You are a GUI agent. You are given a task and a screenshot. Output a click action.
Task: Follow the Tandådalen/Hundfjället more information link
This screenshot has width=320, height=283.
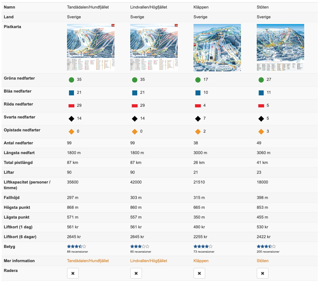pyautogui.click(x=88, y=261)
